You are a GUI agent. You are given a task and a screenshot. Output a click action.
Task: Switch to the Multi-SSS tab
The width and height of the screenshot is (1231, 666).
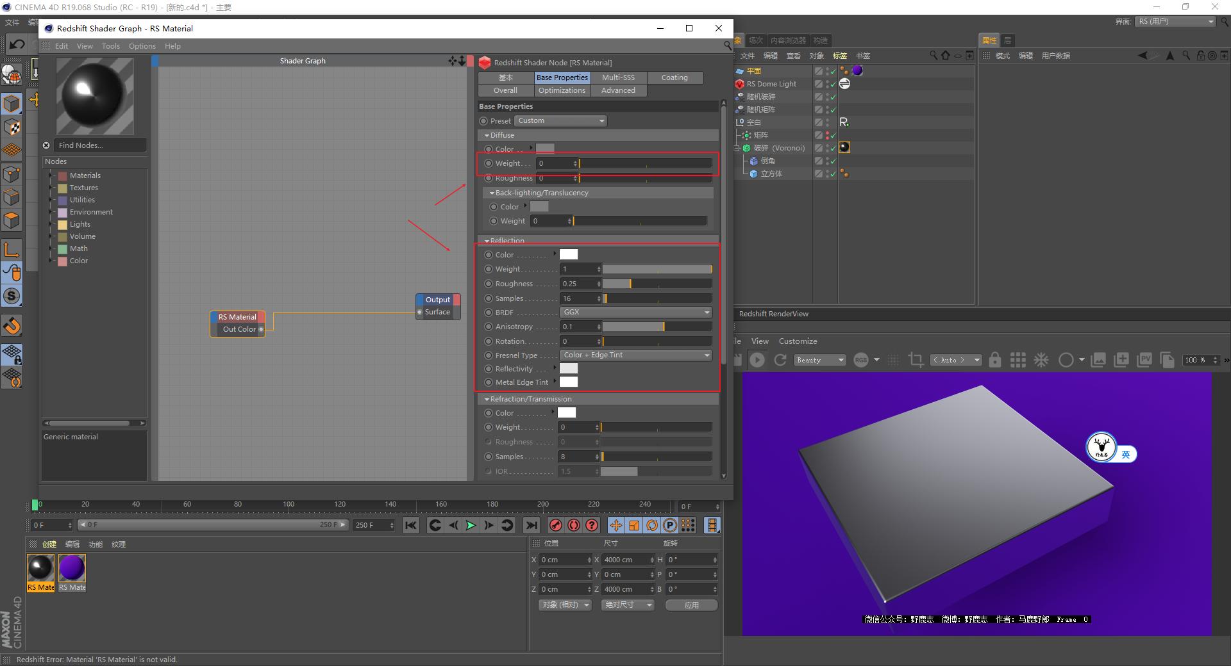coord(617,77)
